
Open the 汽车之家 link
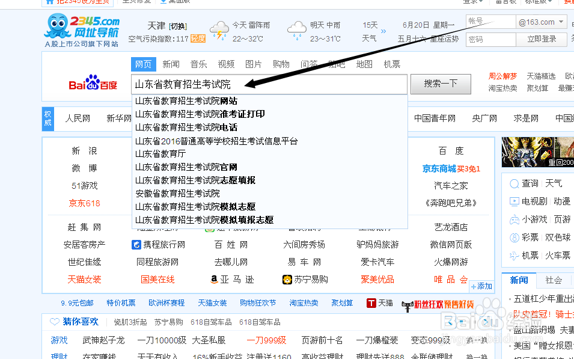[x=451, y=186]
